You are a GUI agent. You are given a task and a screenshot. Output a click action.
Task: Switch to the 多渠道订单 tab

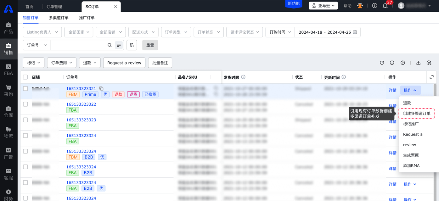[x=59, y=18]
